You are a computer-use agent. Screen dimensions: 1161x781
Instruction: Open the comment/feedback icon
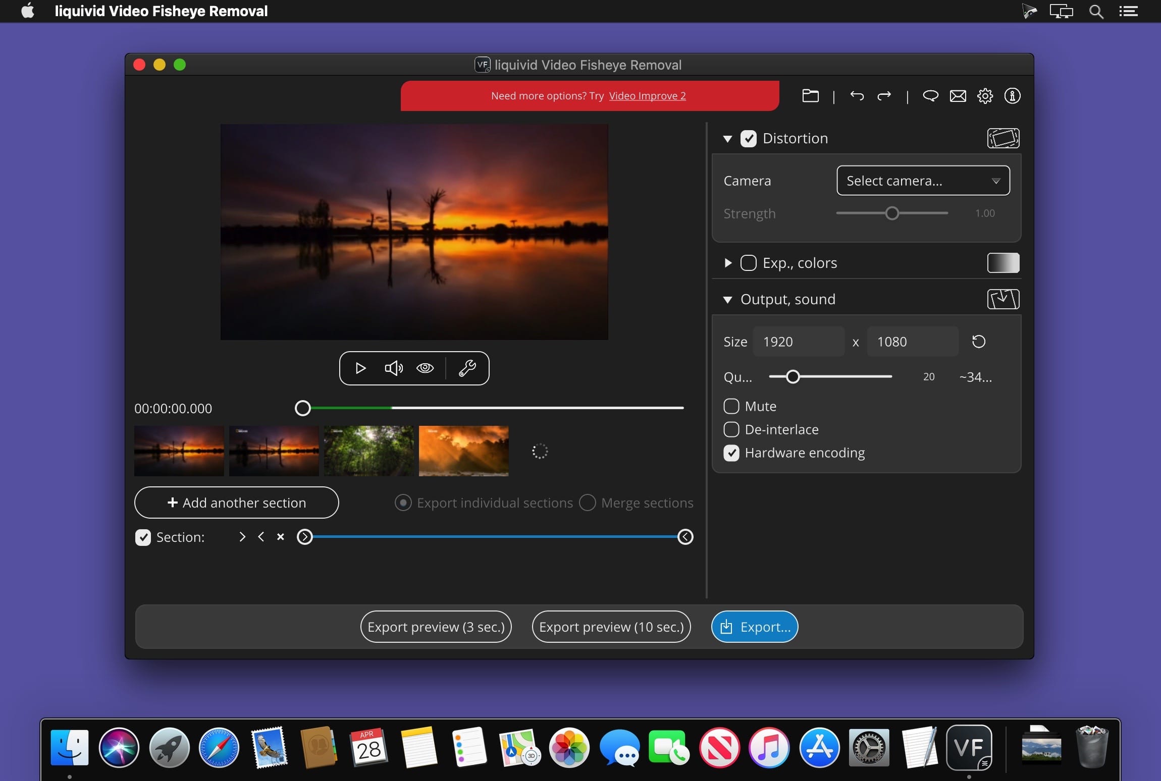pos(930,95)
